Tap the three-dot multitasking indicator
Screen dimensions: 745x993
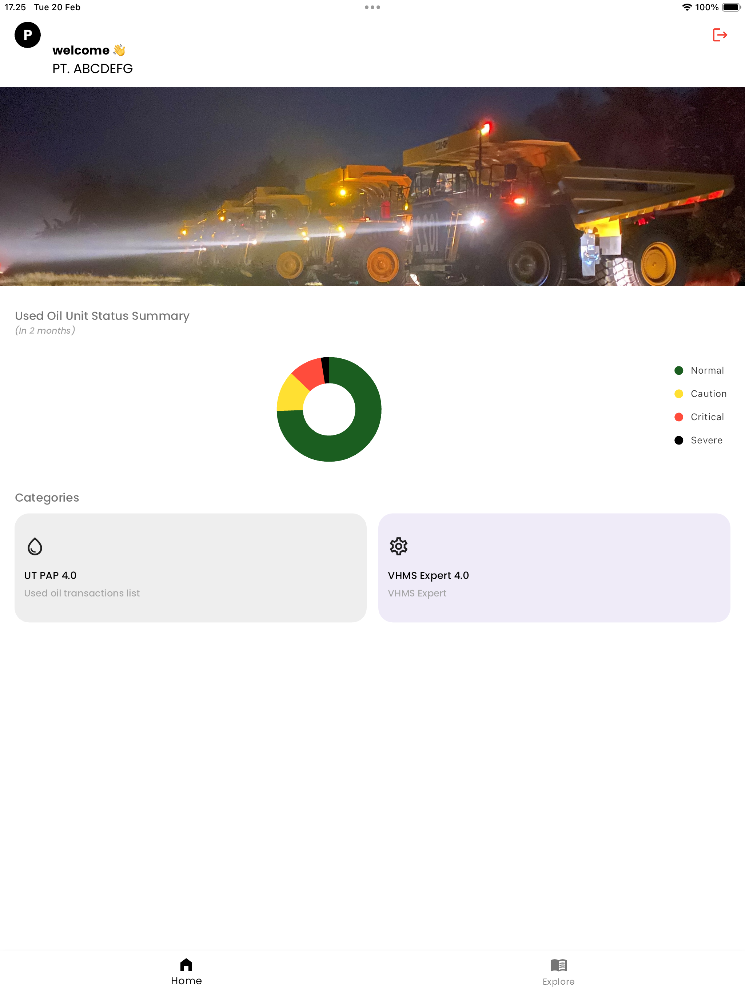372,7
